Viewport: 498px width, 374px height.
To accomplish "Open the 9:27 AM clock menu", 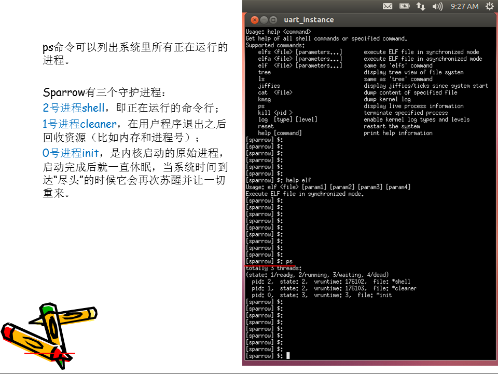I will 464,6.
